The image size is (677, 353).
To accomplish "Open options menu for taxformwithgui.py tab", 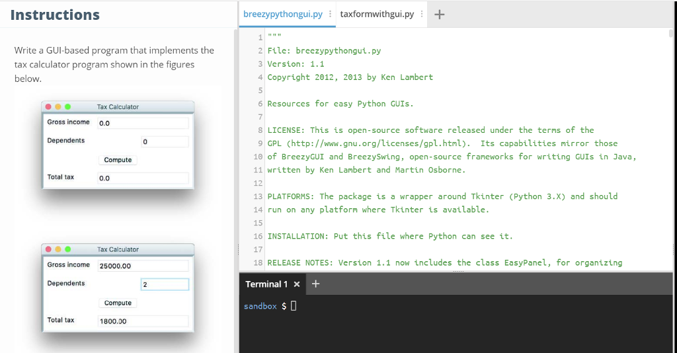I will [422, 15].
